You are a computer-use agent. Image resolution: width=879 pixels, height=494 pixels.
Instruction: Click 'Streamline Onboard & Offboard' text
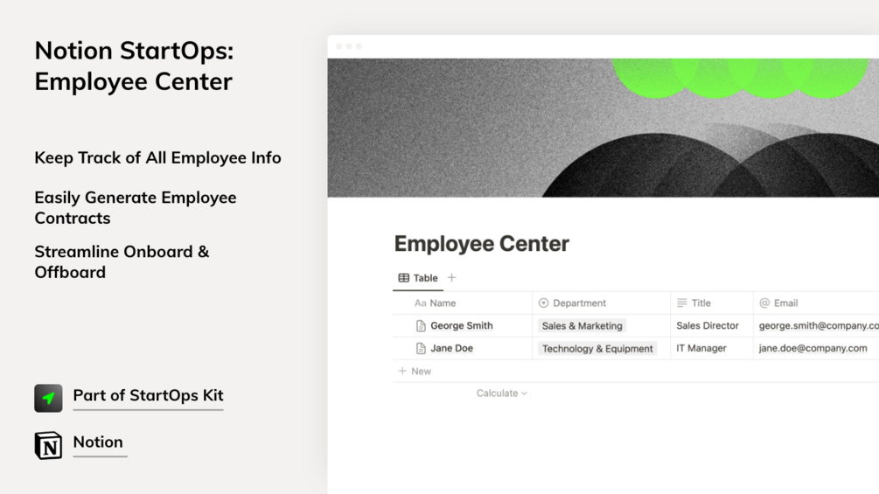tap(122, 262)
